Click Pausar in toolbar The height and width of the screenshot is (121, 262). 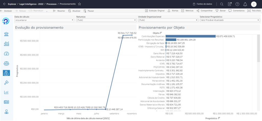tap(89, 11)
